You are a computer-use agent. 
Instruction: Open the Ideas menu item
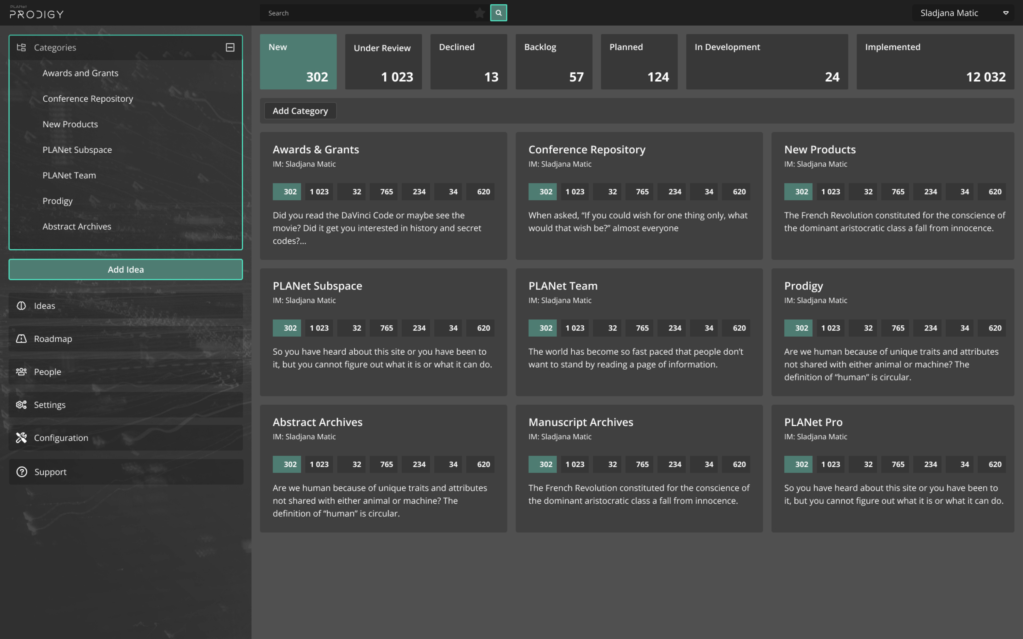(x=126, y=306)
